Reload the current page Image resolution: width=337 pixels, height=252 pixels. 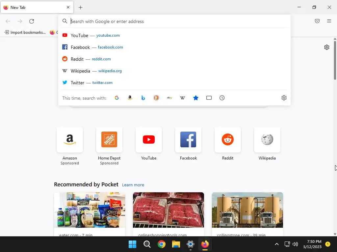click(x=32, y=21)
